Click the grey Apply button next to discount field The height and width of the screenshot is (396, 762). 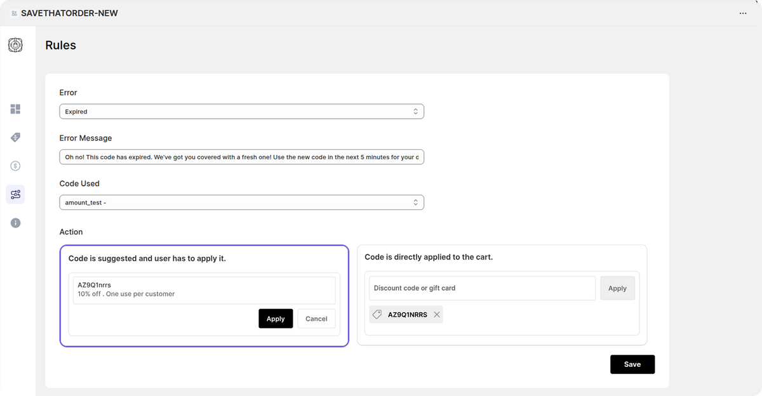(617, 288)
